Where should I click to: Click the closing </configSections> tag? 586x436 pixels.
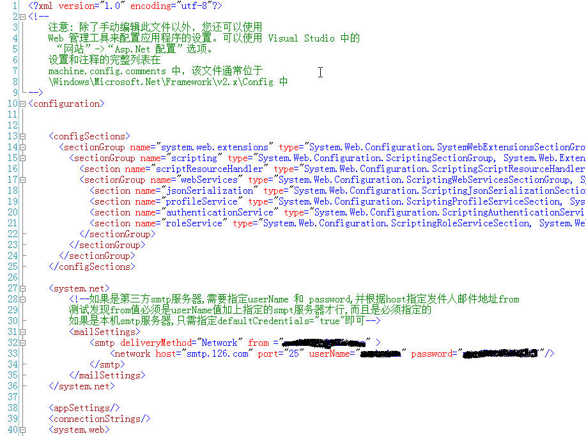click(92, 267)
